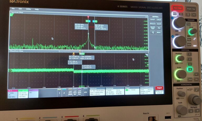The width and height of the screenshot is (202, 121).
Task: Click the Plot button
Action: coord(159,28)
